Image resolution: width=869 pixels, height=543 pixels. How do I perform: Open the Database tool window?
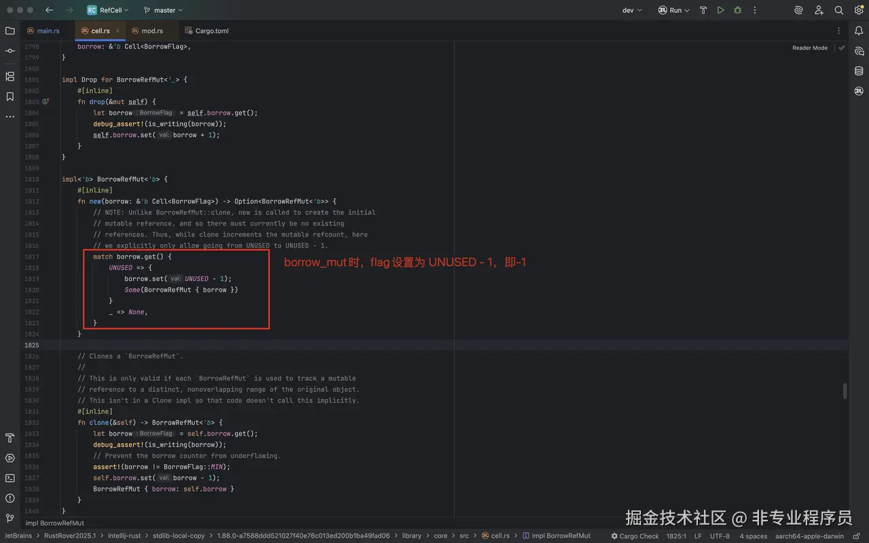tap(859, 71)
